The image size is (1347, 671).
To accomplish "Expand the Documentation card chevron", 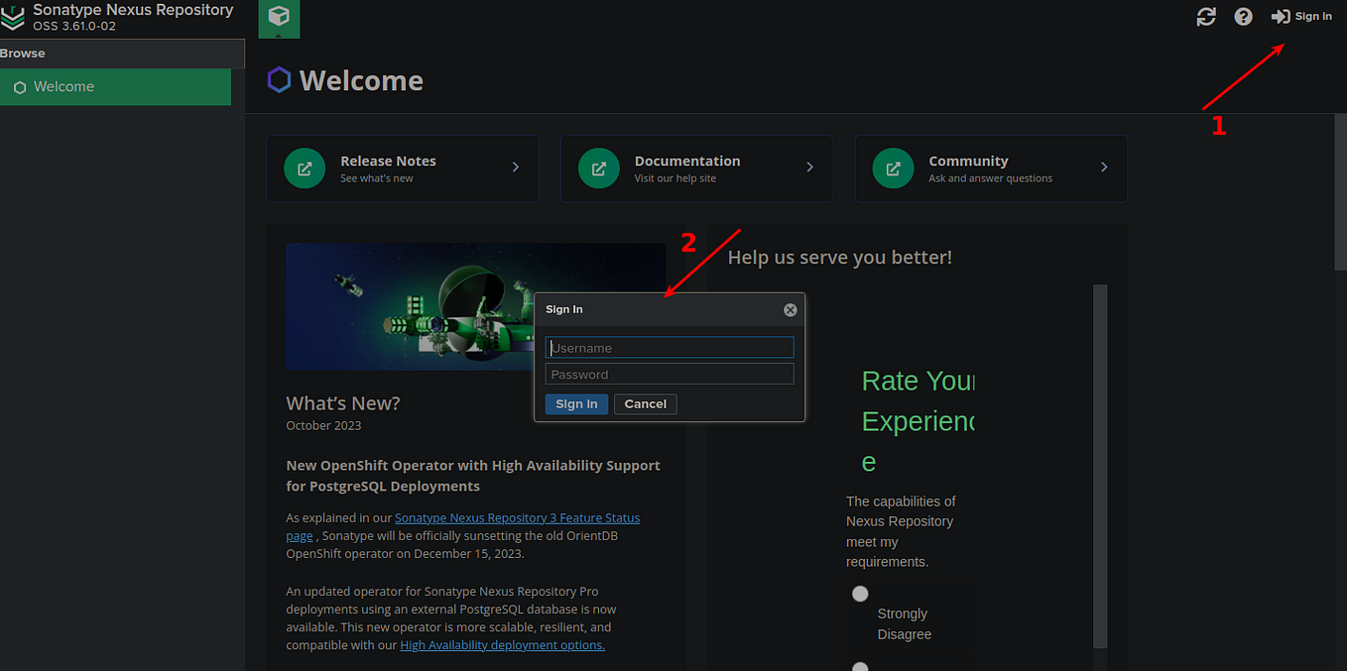I will pos(808,168).
